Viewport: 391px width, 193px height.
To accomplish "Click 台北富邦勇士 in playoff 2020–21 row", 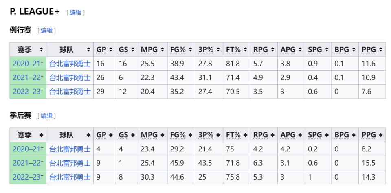I will point(70,149).
